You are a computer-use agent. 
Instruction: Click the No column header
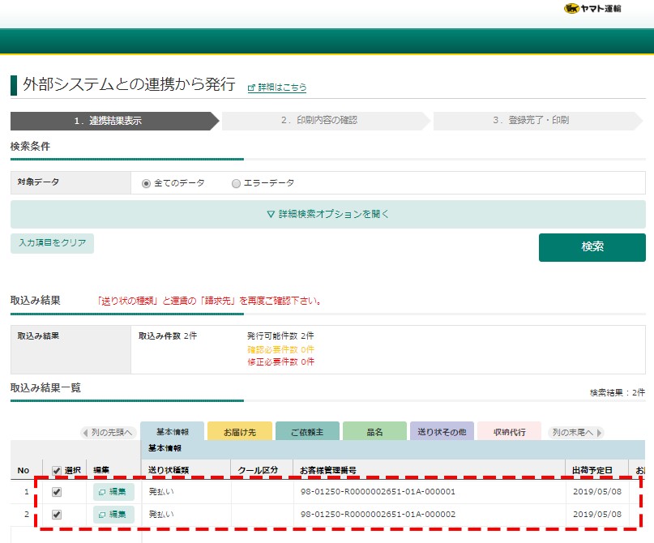tap(24, 470)
